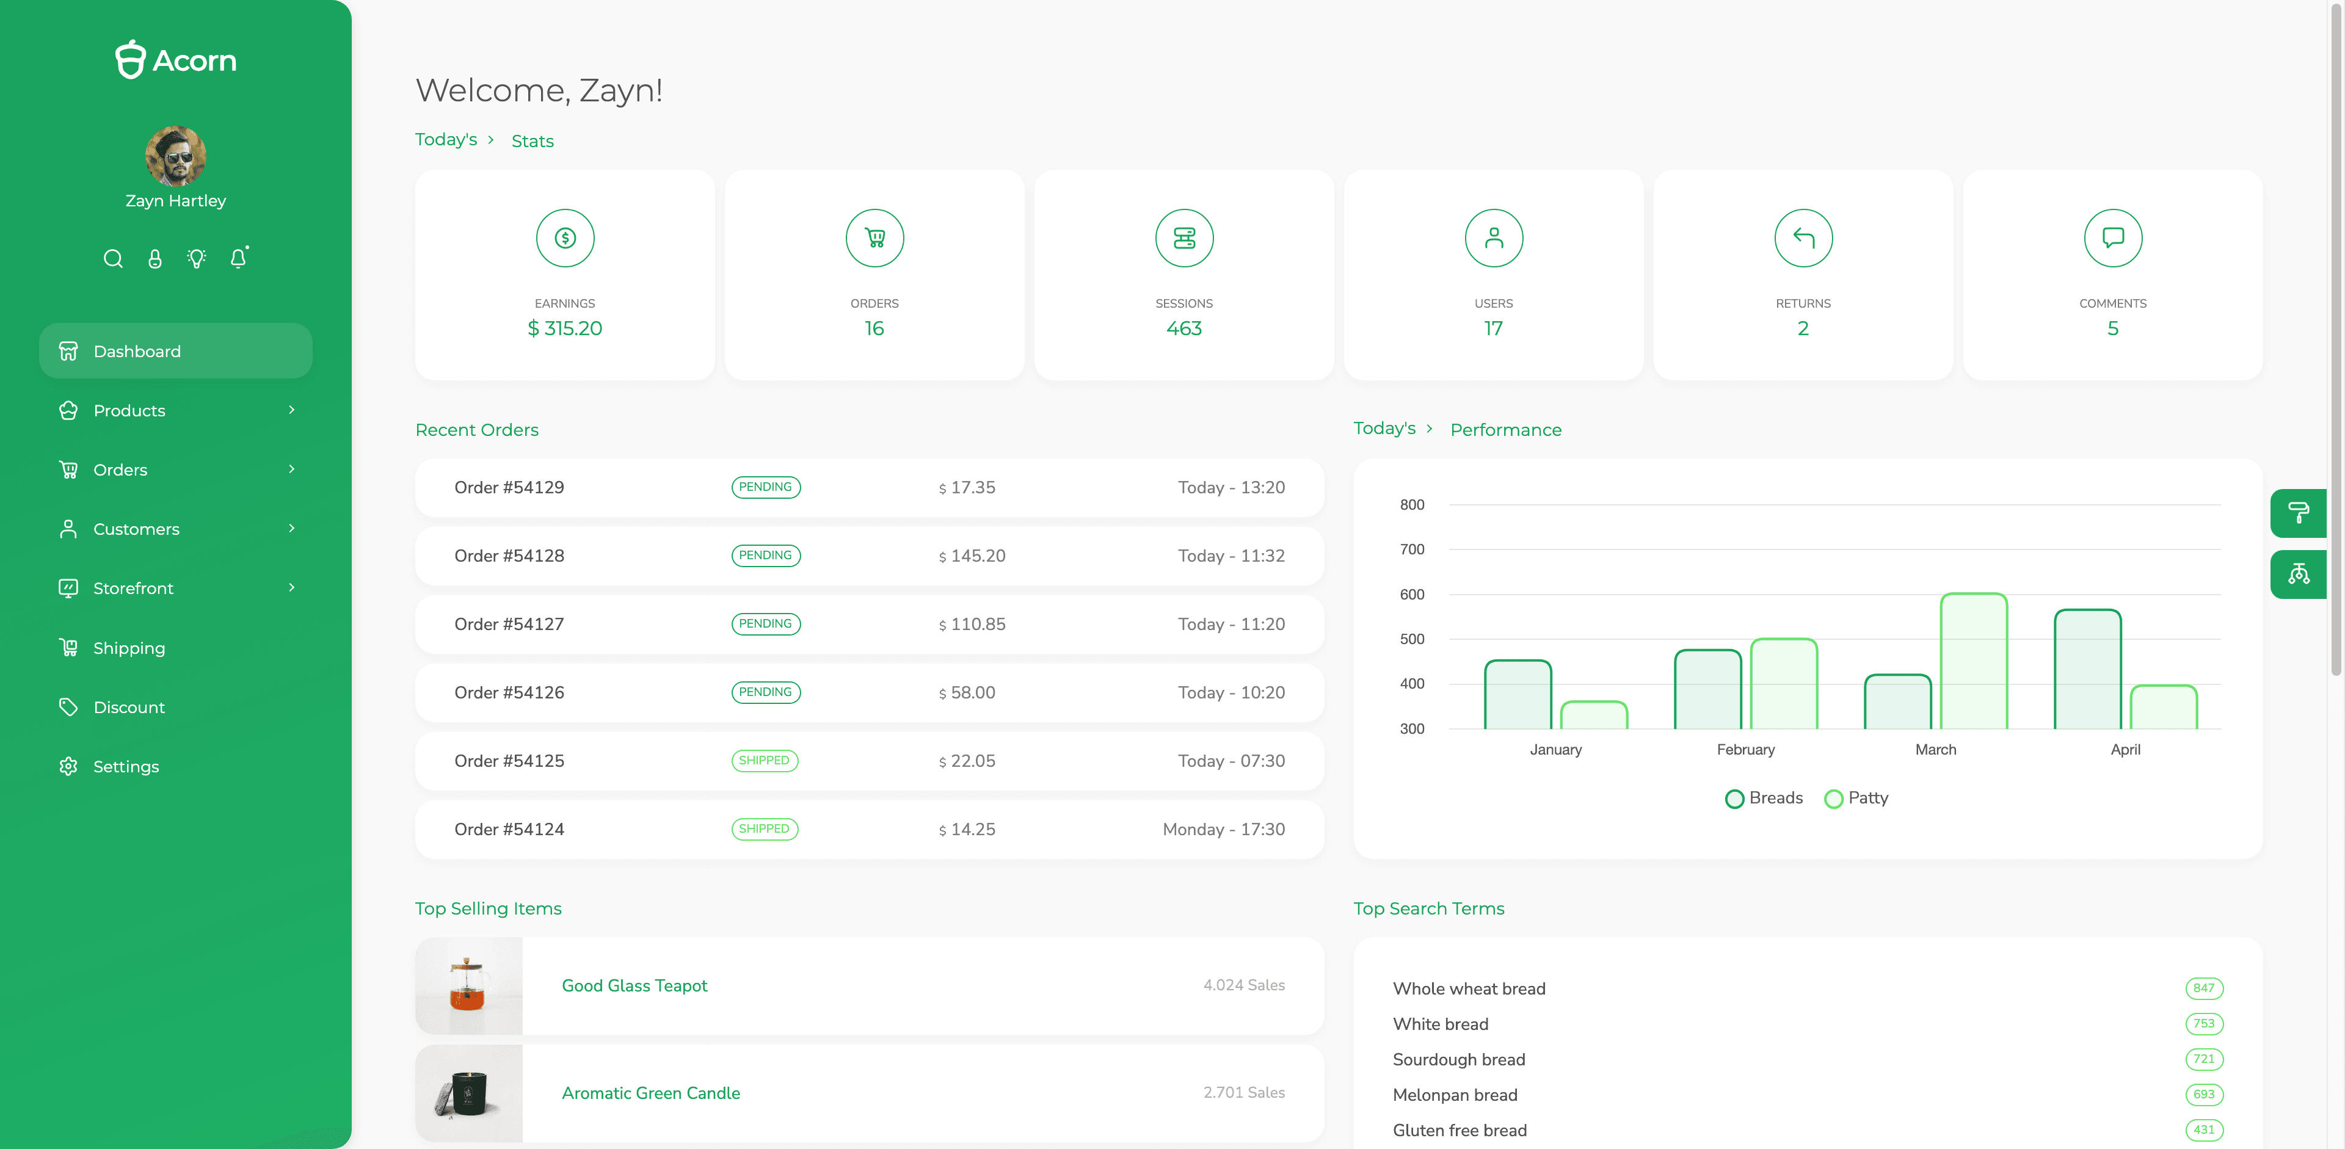Expand the Storefront submenu chevron

(291, 588)
